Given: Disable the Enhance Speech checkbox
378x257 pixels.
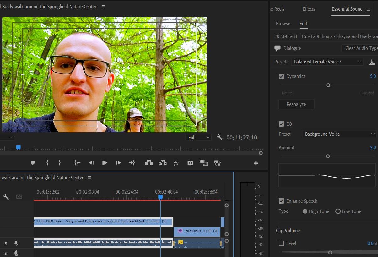Looking at the screenshot, I should 281,201.
